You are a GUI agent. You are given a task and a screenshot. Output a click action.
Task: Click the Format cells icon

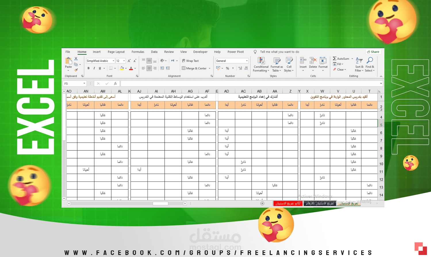(x=323, y=61)
